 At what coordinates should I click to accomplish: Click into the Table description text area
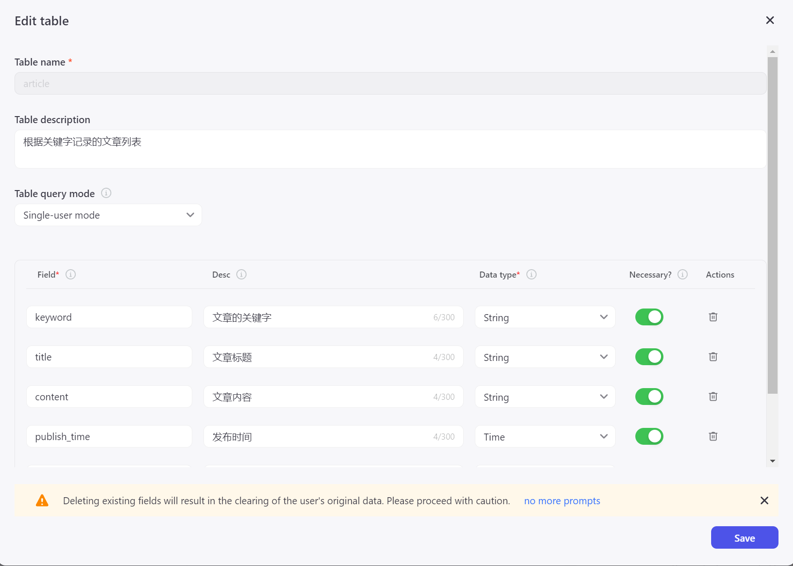390,149
